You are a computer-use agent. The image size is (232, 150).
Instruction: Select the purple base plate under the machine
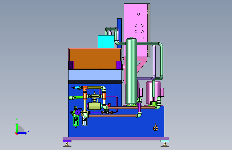click(116, 139)
